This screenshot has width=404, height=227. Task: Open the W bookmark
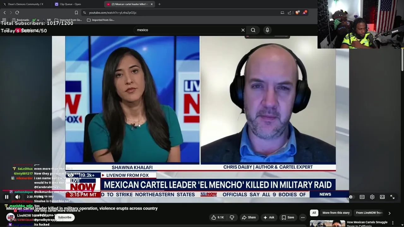[x=36, y=20]
